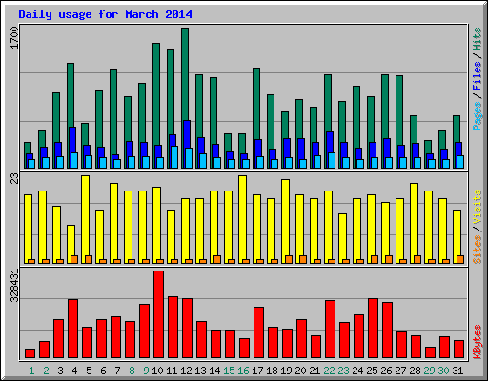This screenshot has width=488, height=381.
Task: Click day label 2 on the x-axis
Action: tap(46, 371)
